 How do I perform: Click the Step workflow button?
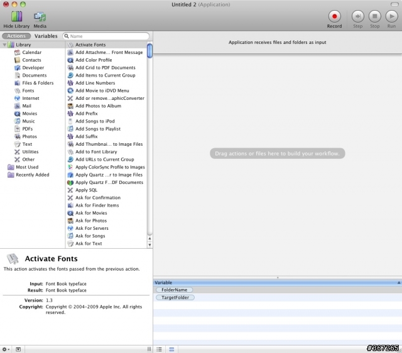[x=357, y=16]
